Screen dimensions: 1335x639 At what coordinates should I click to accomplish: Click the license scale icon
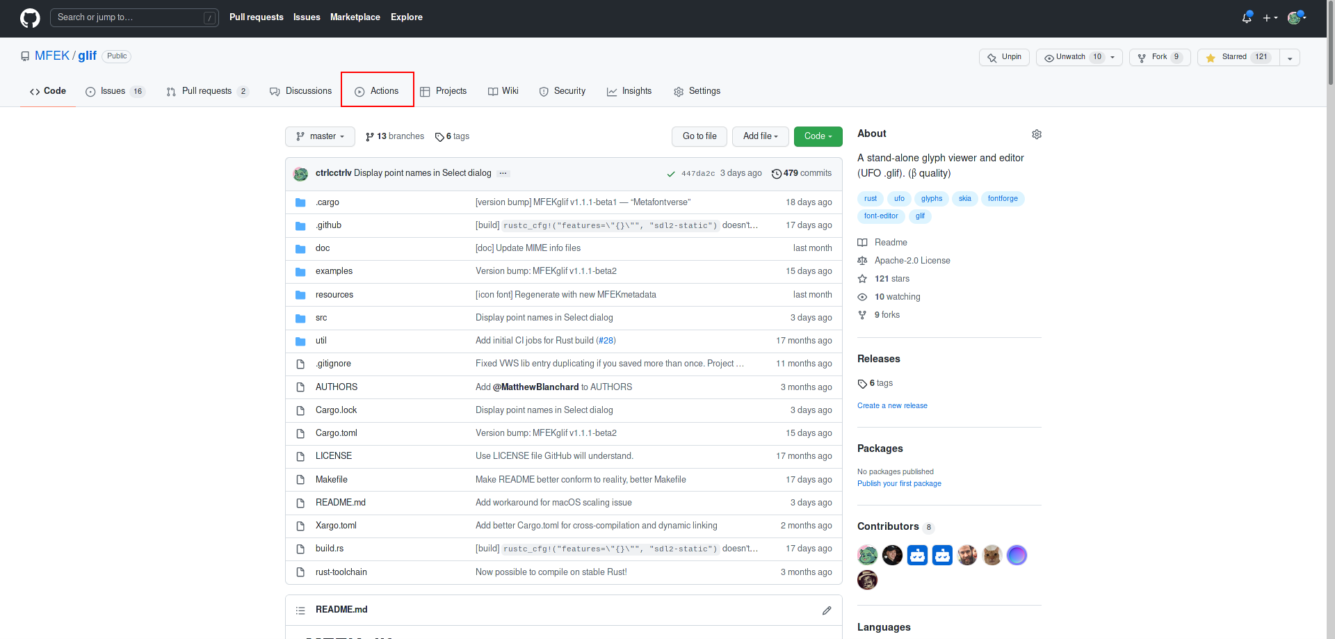click(862, 261)
